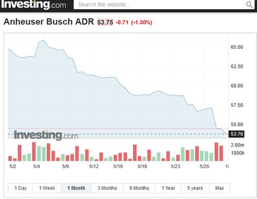257x199 pixels.
Task: Show the 5 years chart
Action: [x=195, y=188]
